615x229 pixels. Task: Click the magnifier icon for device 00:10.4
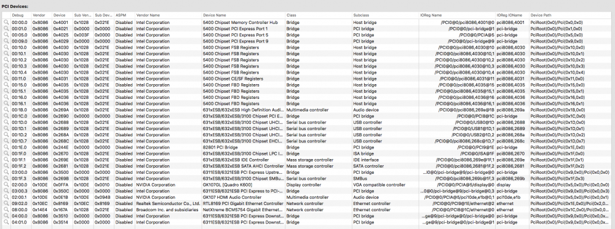(x=6, y=72)
